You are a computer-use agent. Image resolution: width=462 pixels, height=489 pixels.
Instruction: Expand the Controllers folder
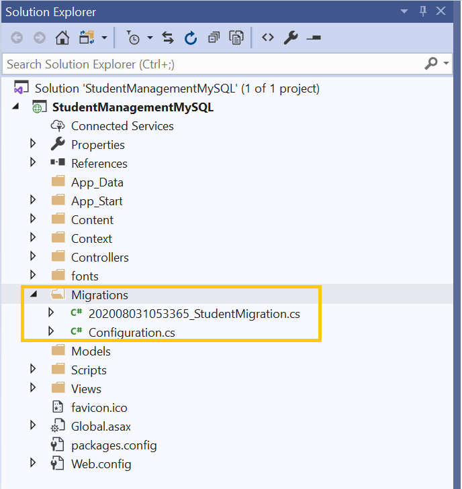point(33,257)
